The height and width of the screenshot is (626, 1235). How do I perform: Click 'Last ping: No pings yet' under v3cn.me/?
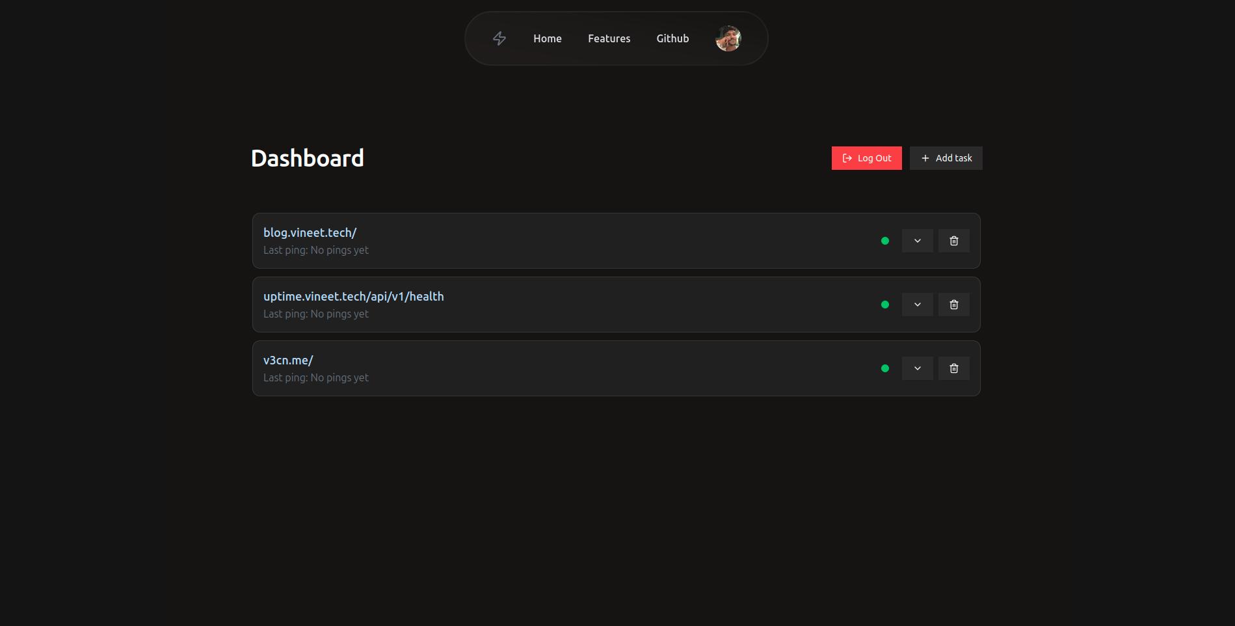coord(315,377)
